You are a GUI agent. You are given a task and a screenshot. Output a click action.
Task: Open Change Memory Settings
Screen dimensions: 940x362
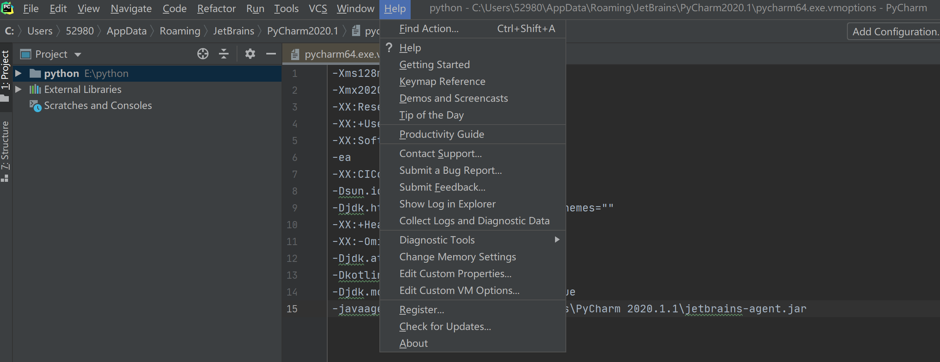(473, 257)
